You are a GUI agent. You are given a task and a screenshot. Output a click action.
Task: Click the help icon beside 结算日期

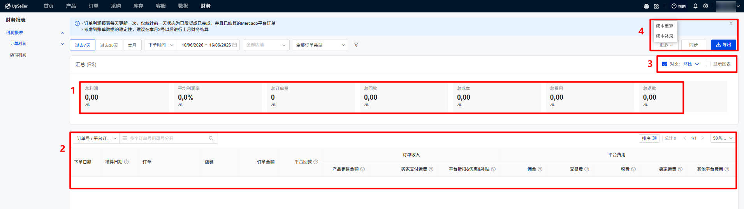126,162
